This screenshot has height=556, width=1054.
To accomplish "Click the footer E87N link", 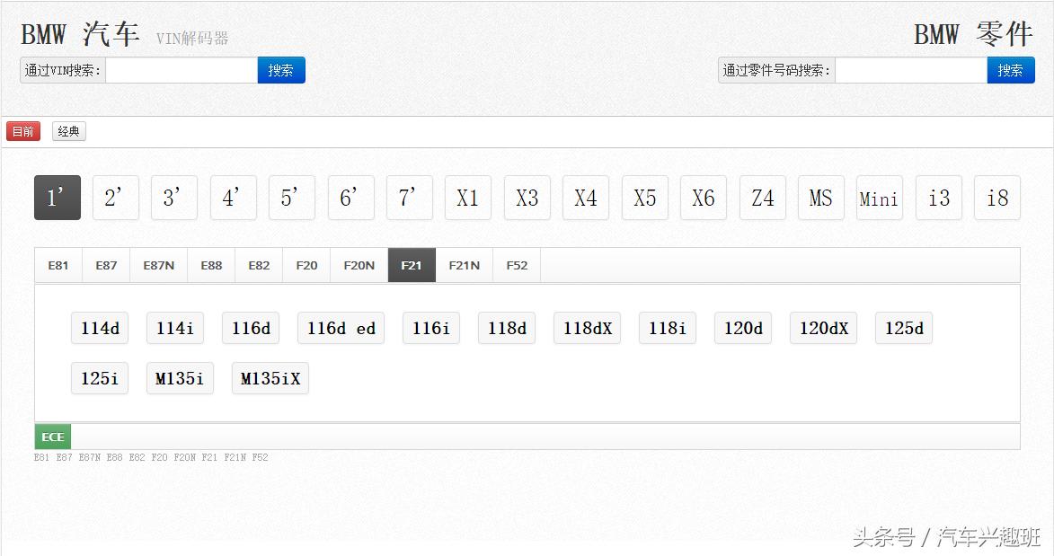I will coord(89,457).
